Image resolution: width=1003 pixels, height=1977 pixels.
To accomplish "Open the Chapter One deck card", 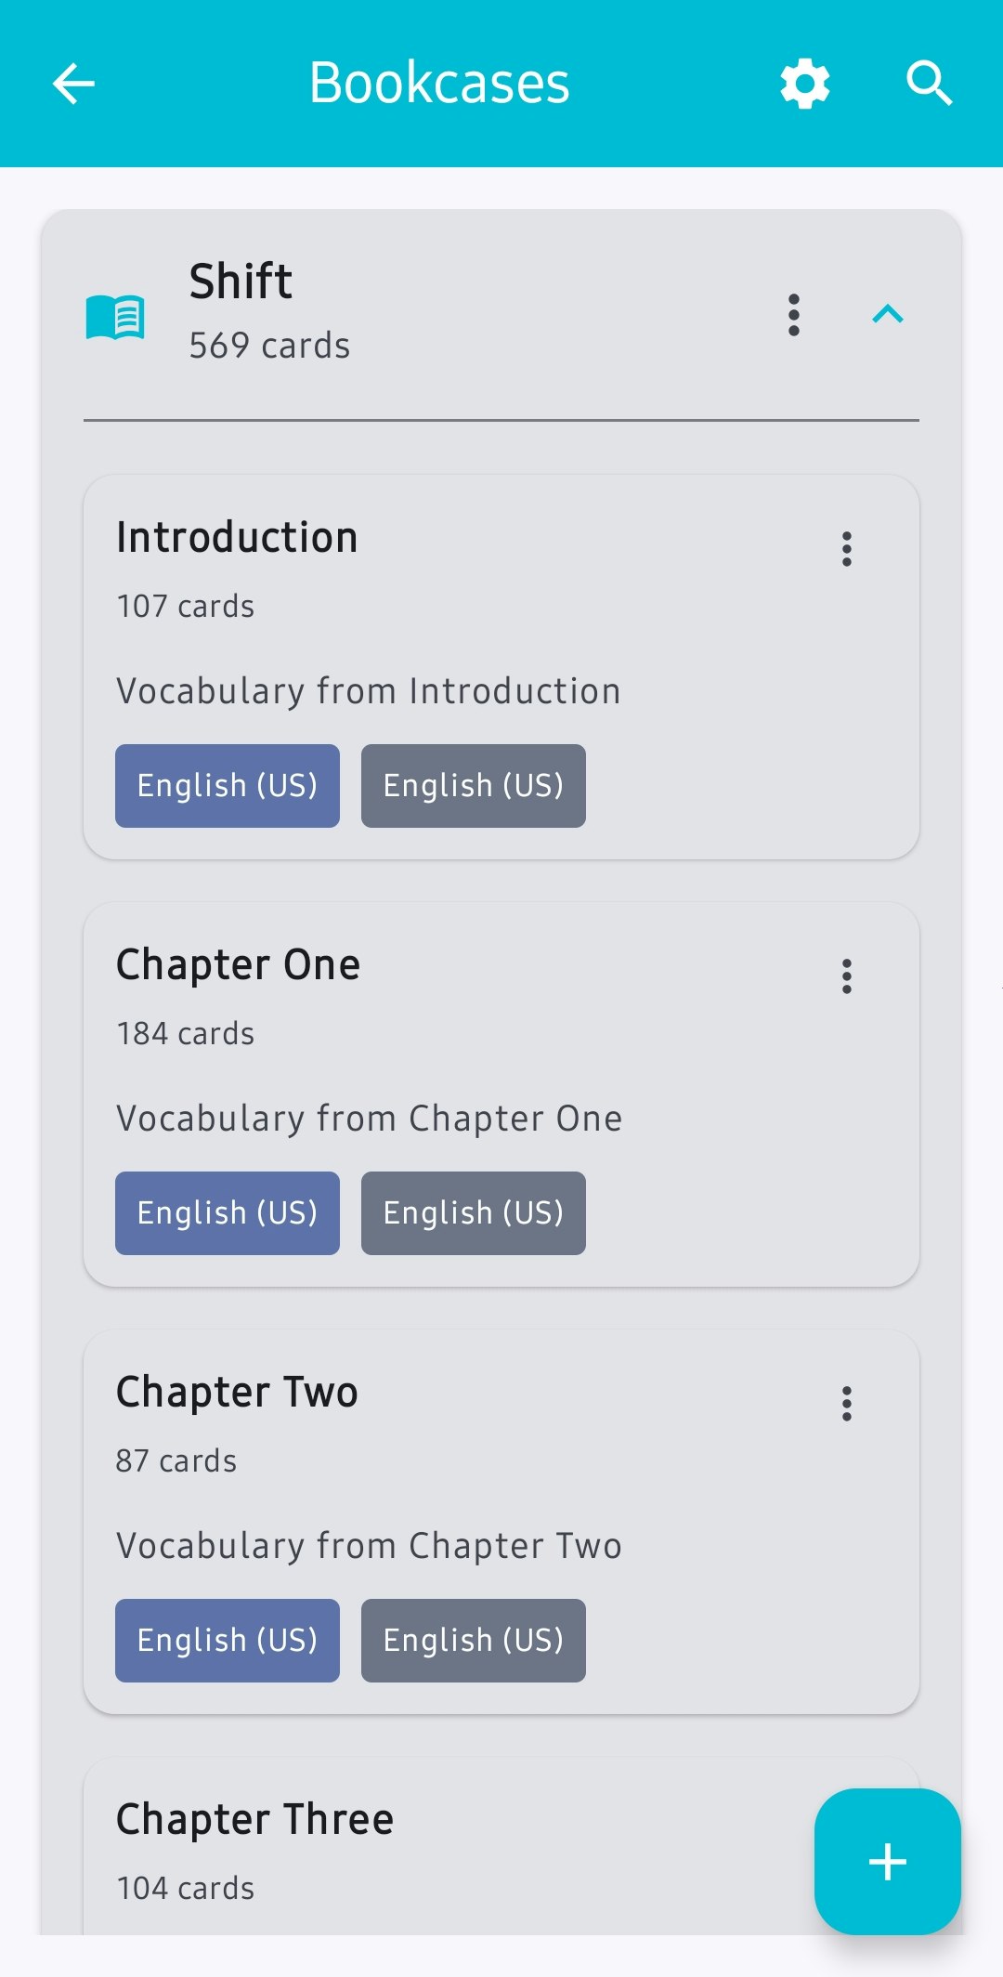I will click(501, 1094).
